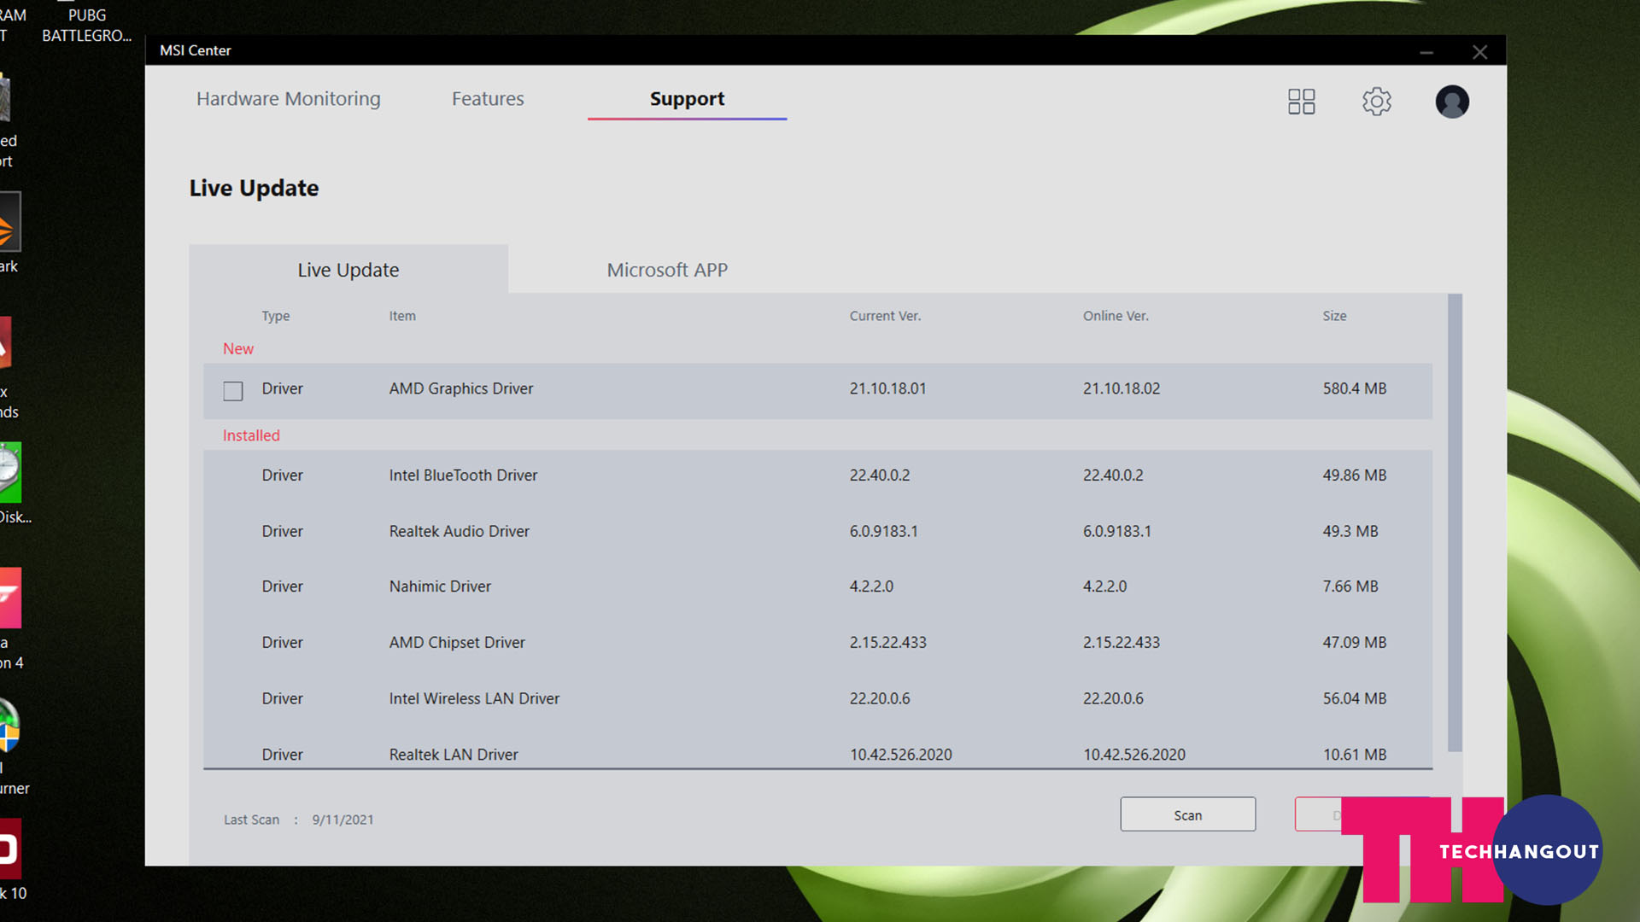Select the Support tab
The image size is (1640, 922).
pyautogui.click(x=687, y=99)
